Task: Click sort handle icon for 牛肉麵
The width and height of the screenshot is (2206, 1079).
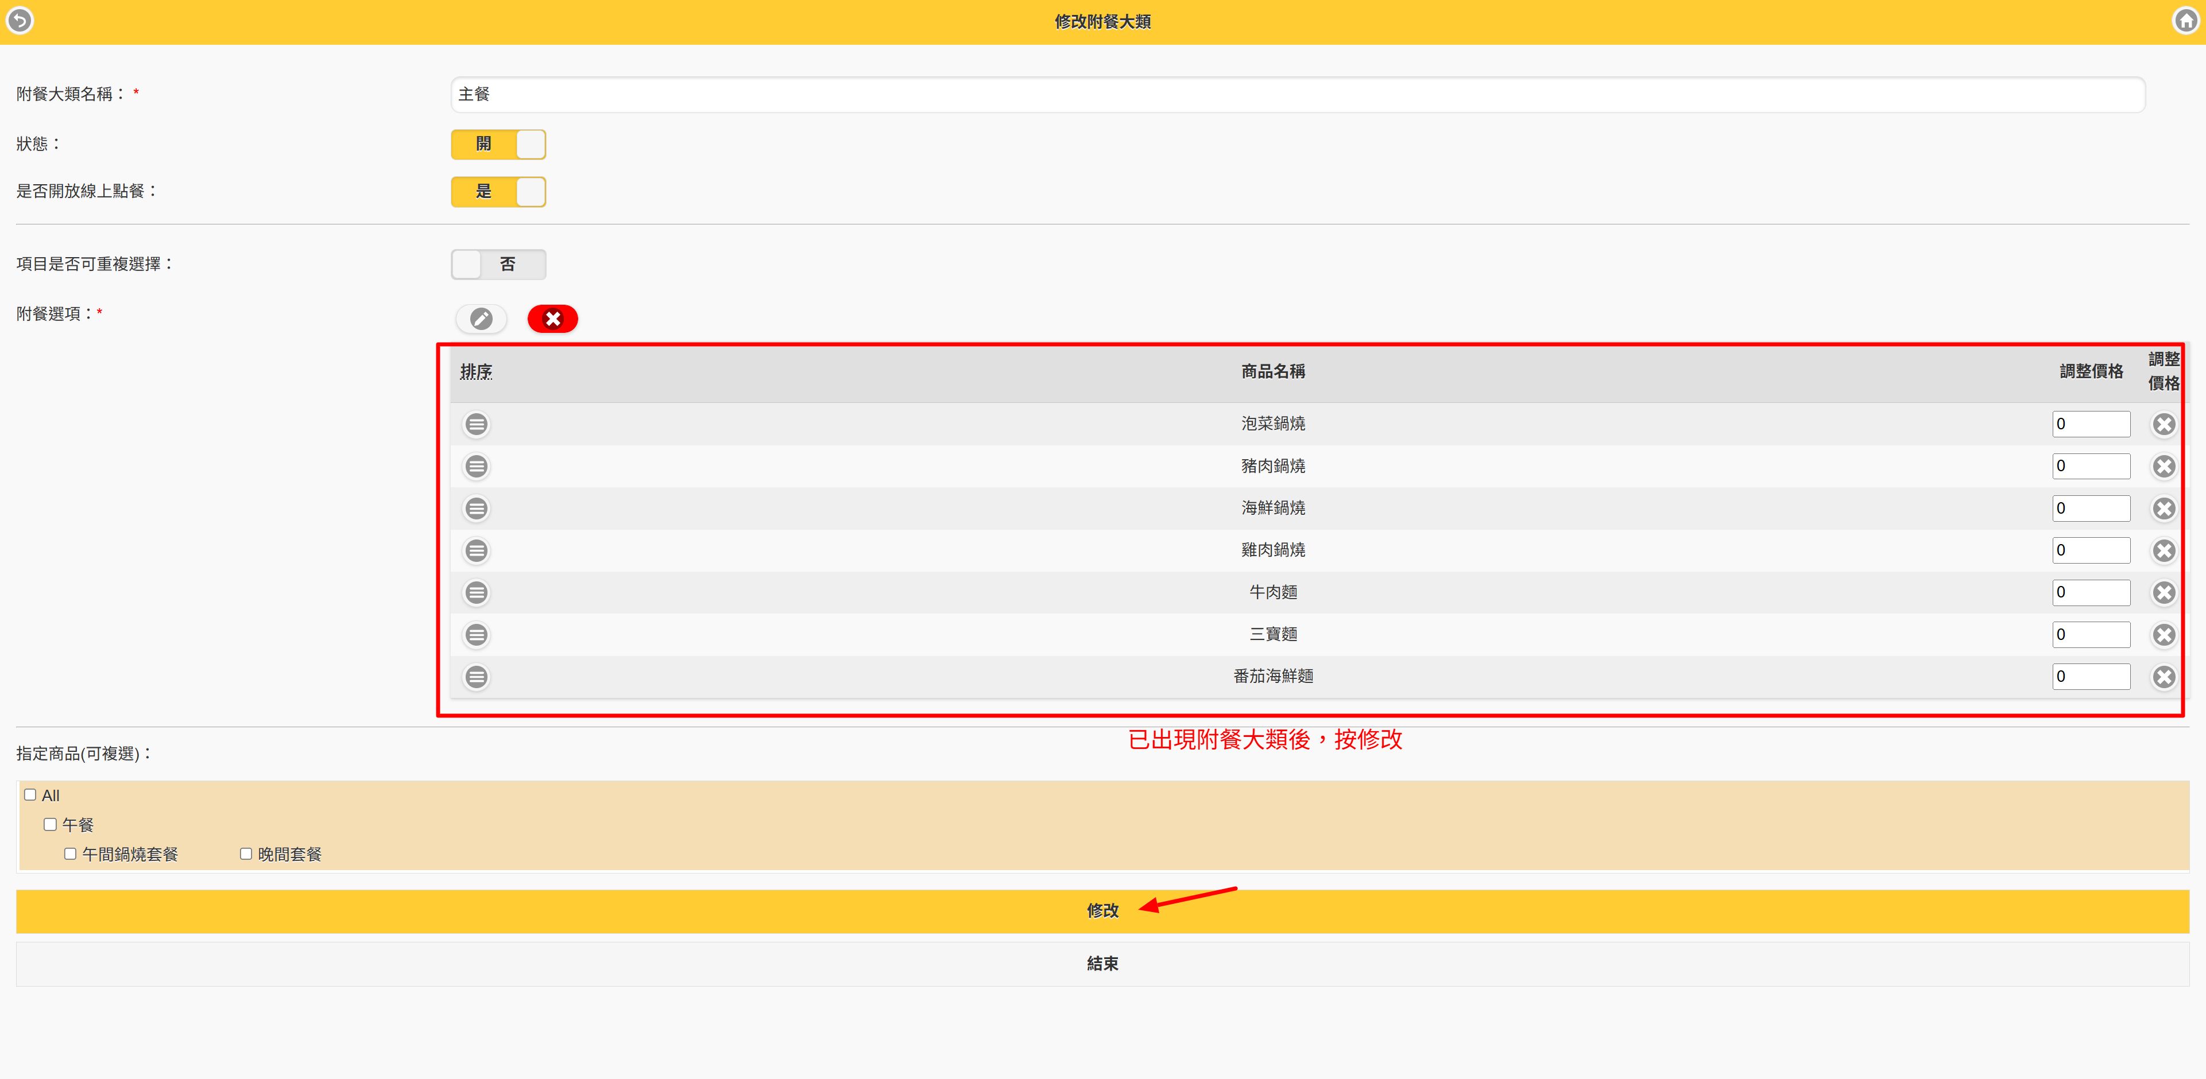Action: point(476,593)
